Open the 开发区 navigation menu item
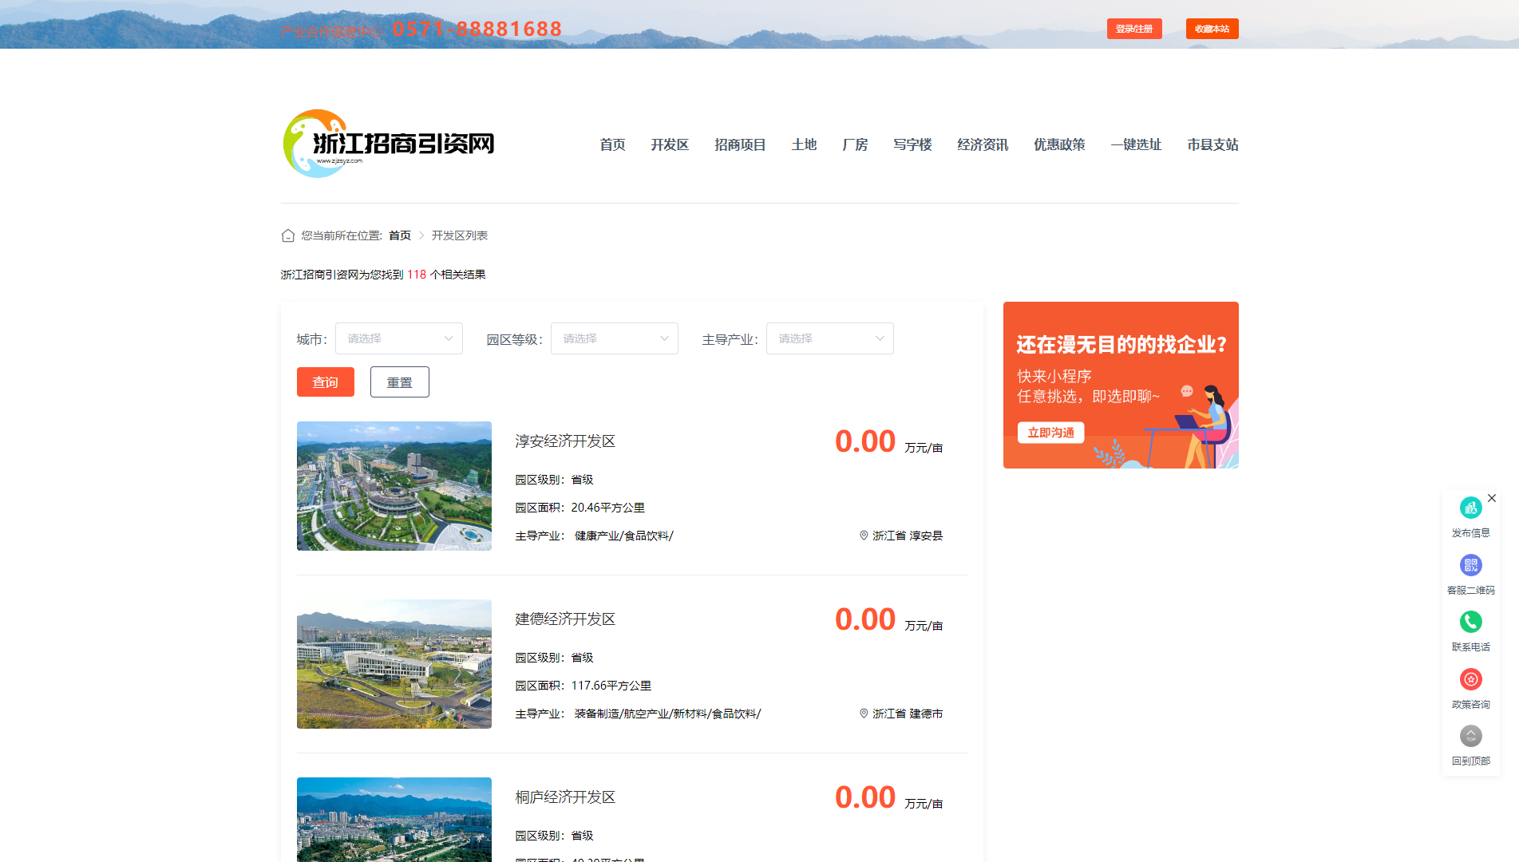The image size is (1519, 862). [669, 144]
